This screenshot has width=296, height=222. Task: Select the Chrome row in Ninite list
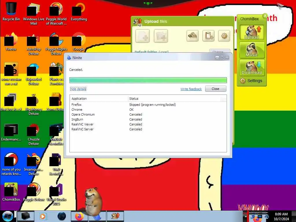148,110
